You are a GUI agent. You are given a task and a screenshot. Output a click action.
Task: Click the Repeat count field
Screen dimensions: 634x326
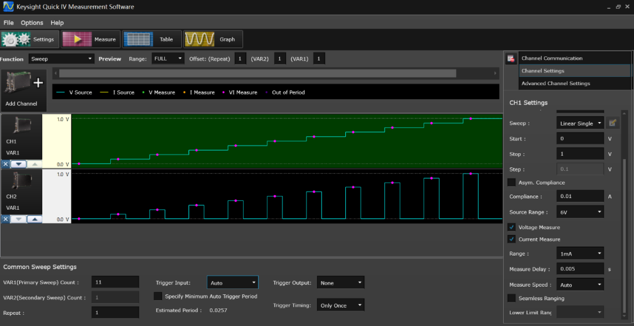(115, 312)
